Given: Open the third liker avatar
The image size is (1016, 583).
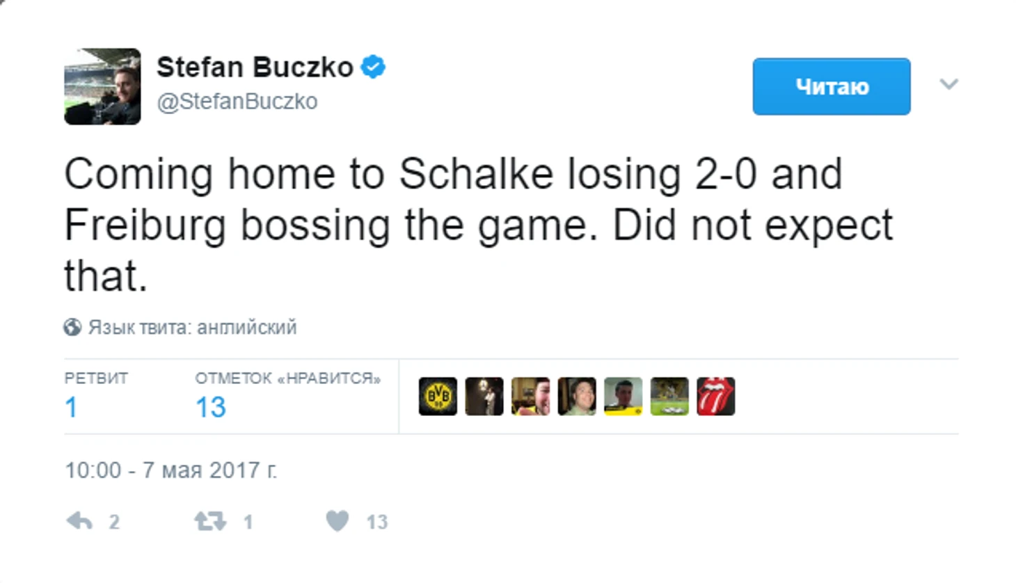Looking at the screenshot, I should pos(530,397).
